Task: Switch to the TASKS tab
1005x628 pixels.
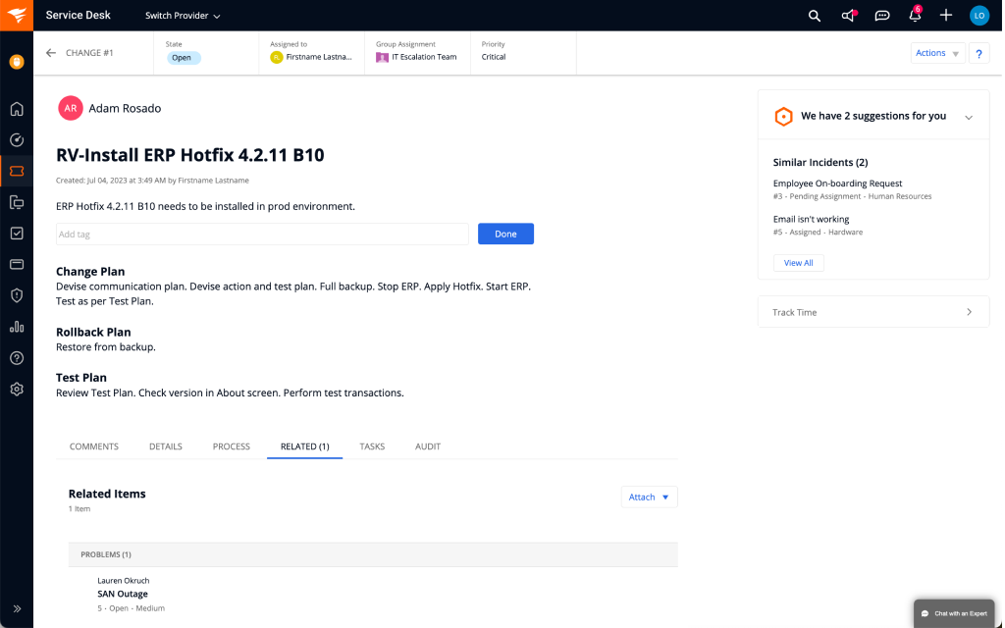Action: pos(372,446)
